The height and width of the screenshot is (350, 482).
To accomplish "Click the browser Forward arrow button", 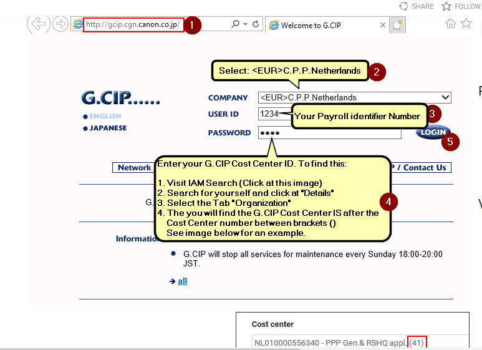I will [x=60, y=24].
